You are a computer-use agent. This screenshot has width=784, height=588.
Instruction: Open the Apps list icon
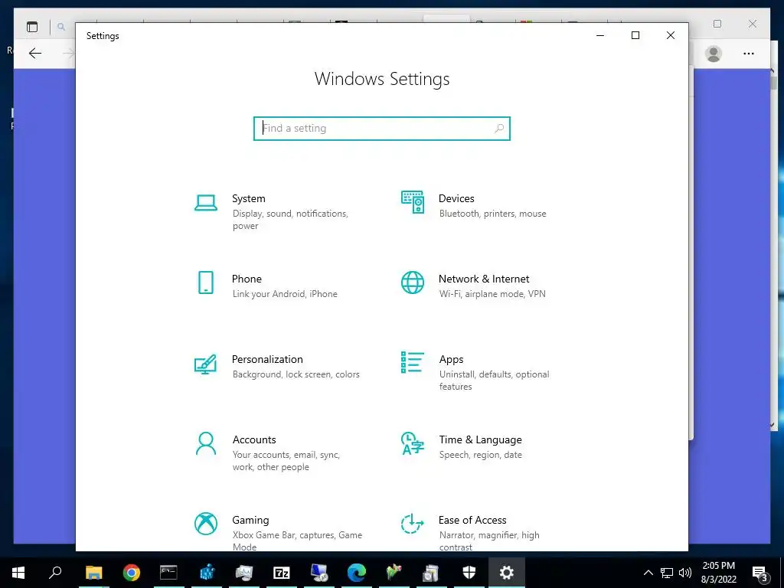(x=413, y=362)
